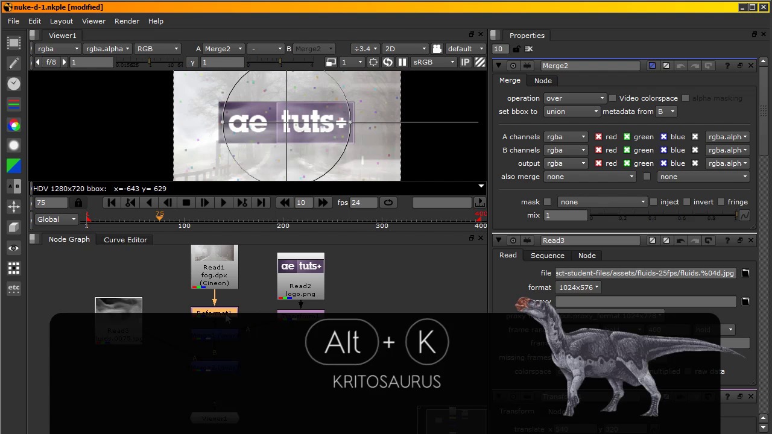
Task: Switch to Merge2 Node tab
Action: point(543,81)
